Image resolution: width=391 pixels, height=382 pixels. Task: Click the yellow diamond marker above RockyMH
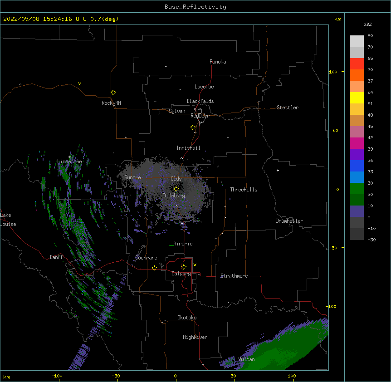113,93
